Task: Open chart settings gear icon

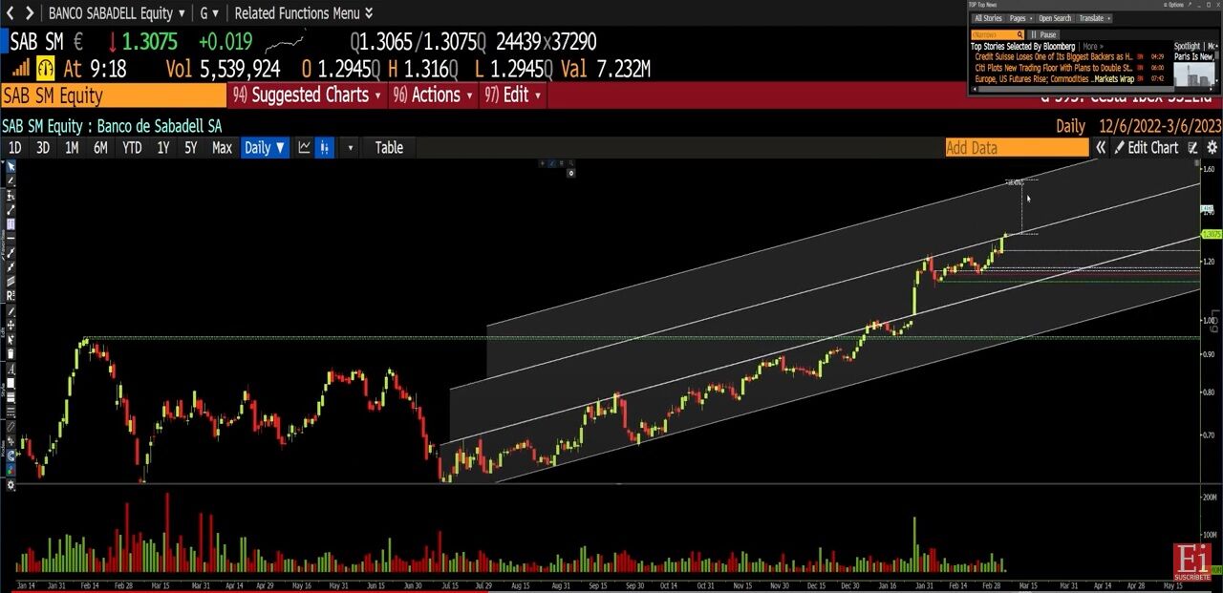Action: point(1212,148)
